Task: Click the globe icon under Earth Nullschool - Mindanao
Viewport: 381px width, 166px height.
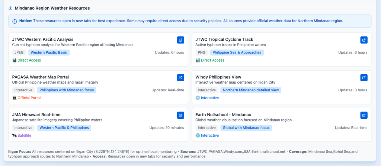Action: [198, 136]
